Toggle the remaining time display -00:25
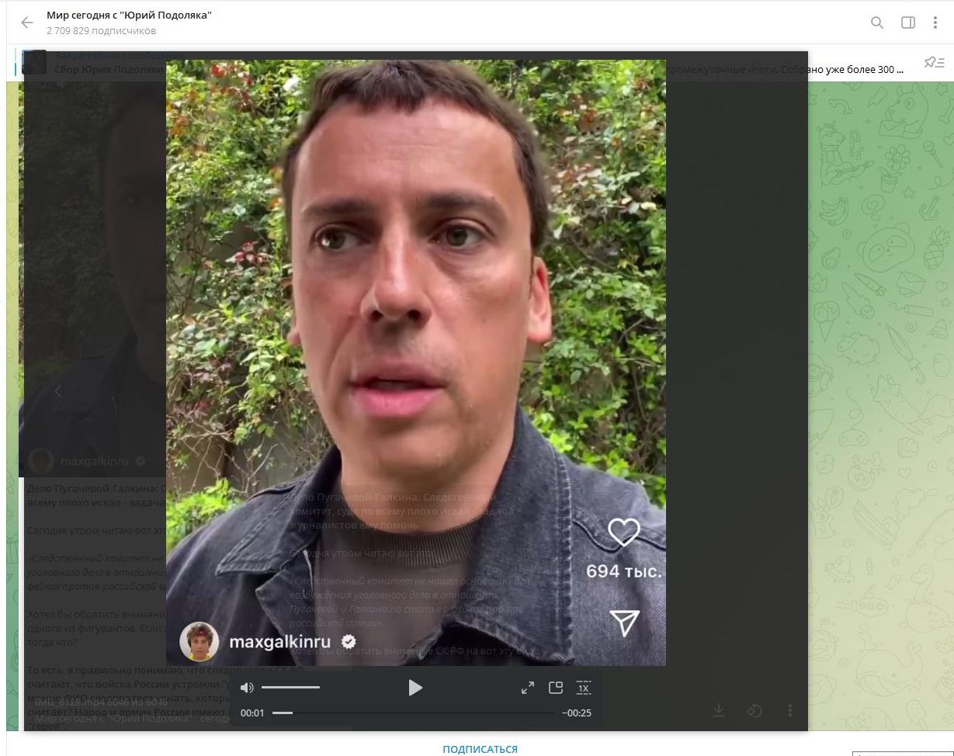This screenshot has height=756, width=954. pyautogui.click(x=576, y=713)
